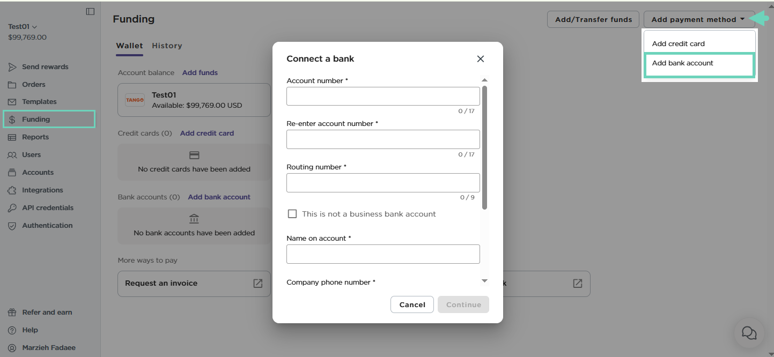Image resolution: width=774 pixels, height=357 pixels.
Task: Click Request an invoice card
Action: [194, 284]
